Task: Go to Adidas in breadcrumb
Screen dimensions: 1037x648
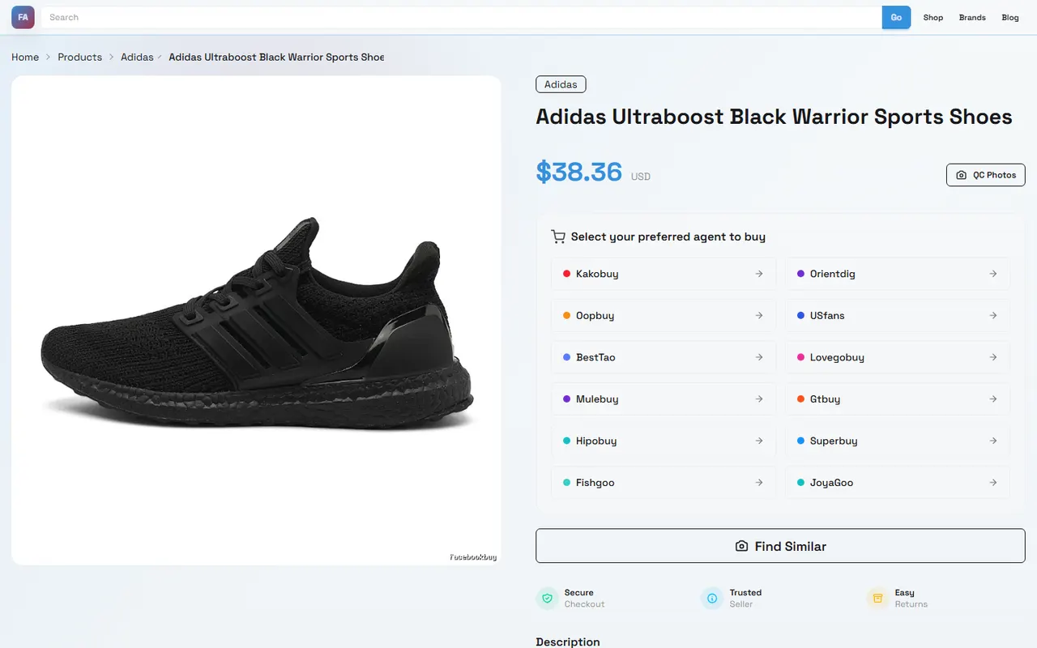Action: (137, 57)
